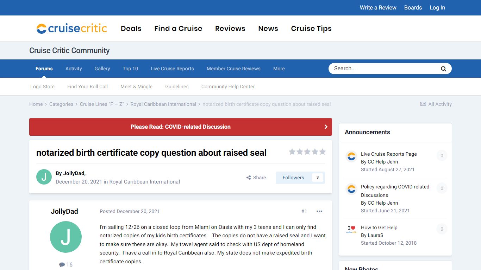The width and height of the screenshot is (481, 270).
Task: Click the Cruise Critic logo
Action: pos(72,28)
